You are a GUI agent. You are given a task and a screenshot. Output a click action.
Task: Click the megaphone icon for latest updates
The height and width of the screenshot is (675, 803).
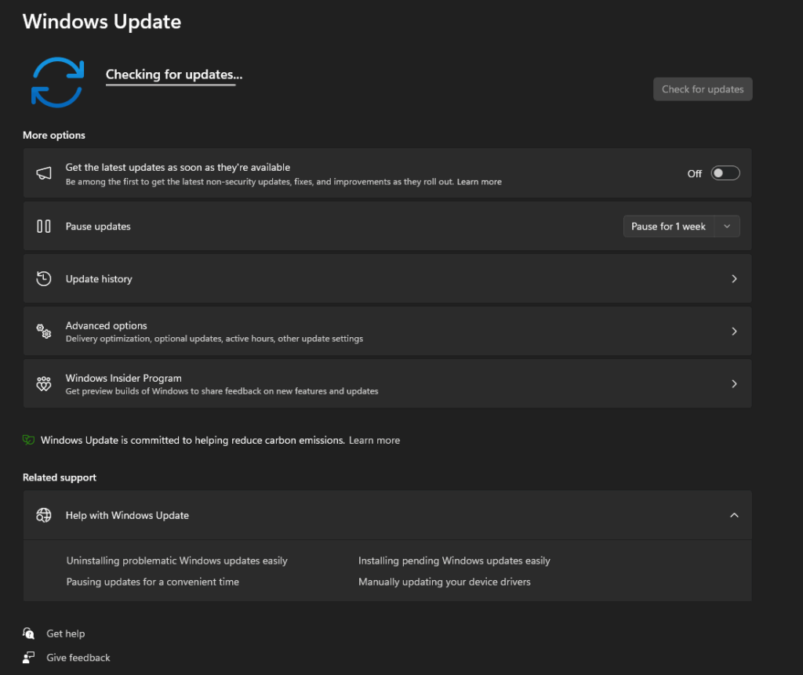click(44, 173)
